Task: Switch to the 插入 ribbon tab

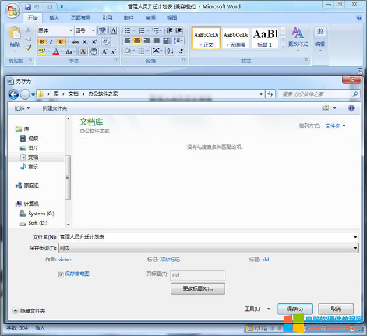Action: coord(54,18)
